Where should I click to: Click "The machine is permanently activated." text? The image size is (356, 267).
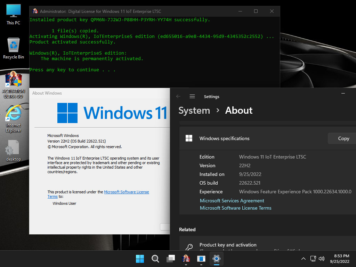92,58
